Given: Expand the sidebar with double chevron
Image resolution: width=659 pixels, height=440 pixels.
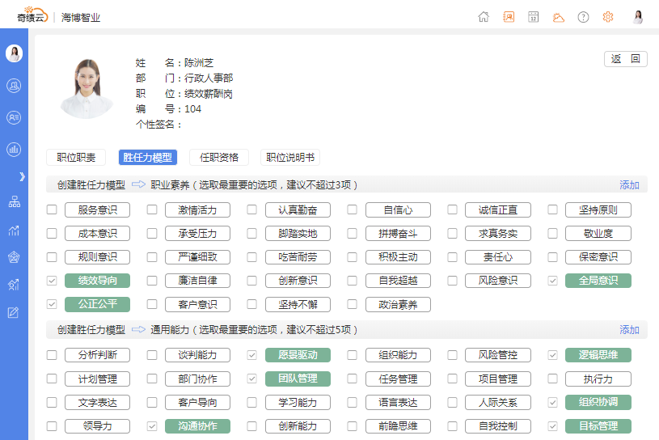Looking at the screenshot, I should (x=22, y=176).
